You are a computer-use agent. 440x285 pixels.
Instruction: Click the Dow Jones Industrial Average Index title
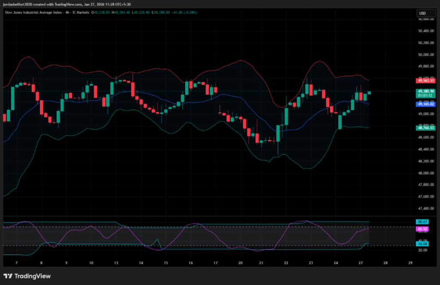tap(33, 12)
